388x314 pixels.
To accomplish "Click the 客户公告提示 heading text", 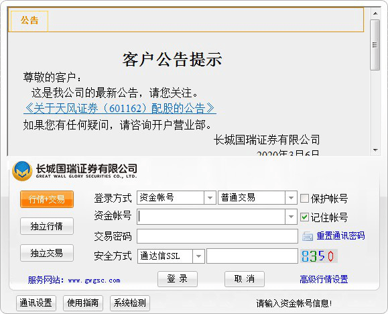I will coord(172,60).
